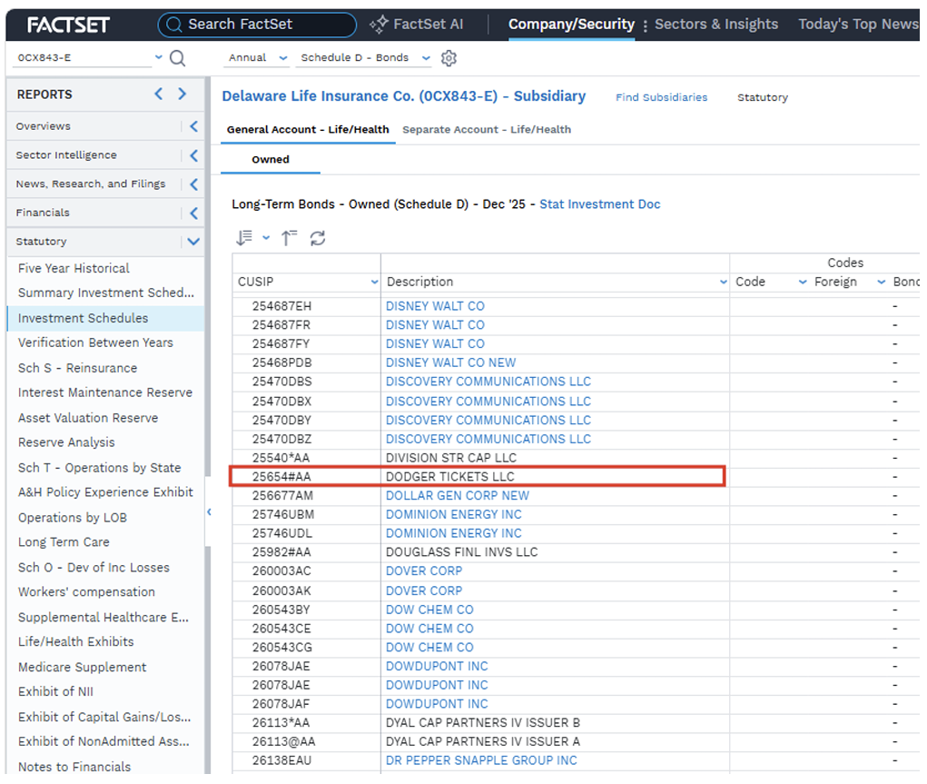927x784 pixels.
Task: Open Notes to Financials report
Action: click(74, 767)
